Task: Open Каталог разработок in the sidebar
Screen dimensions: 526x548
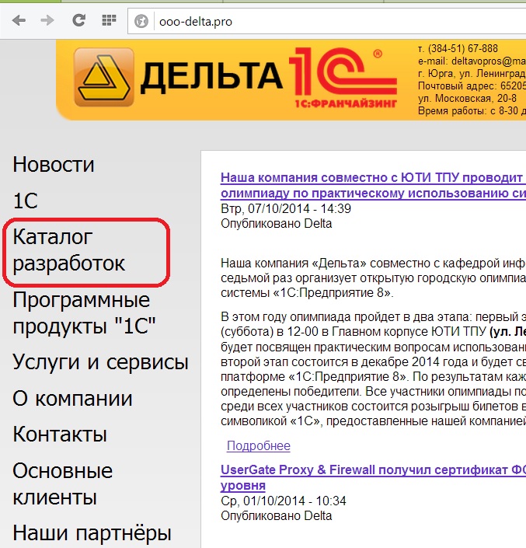Action: click(69, 250)
